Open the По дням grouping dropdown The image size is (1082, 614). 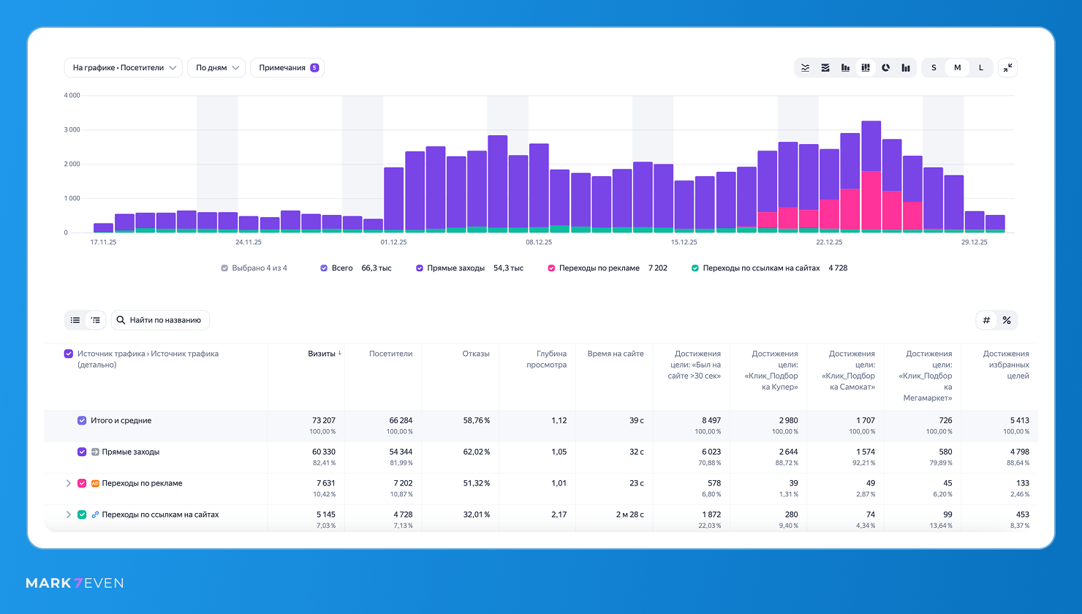click(216, 68)
